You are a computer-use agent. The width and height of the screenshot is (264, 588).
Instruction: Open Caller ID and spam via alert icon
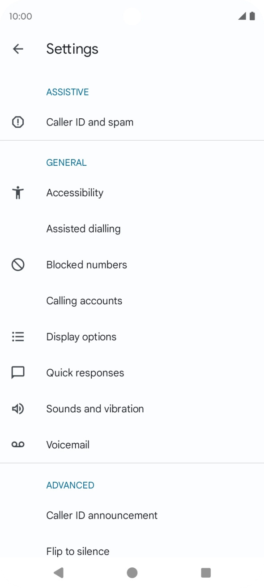pyautogui.click(x=18, y=122)
